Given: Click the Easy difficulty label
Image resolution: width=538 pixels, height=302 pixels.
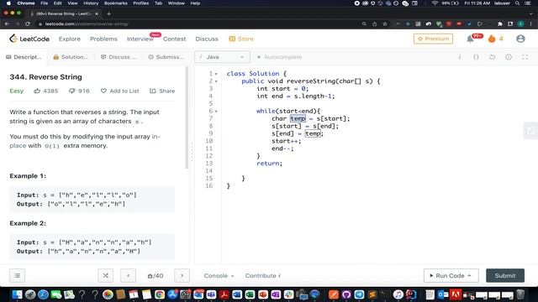Looking at the screenshot, I should [17, 91].
